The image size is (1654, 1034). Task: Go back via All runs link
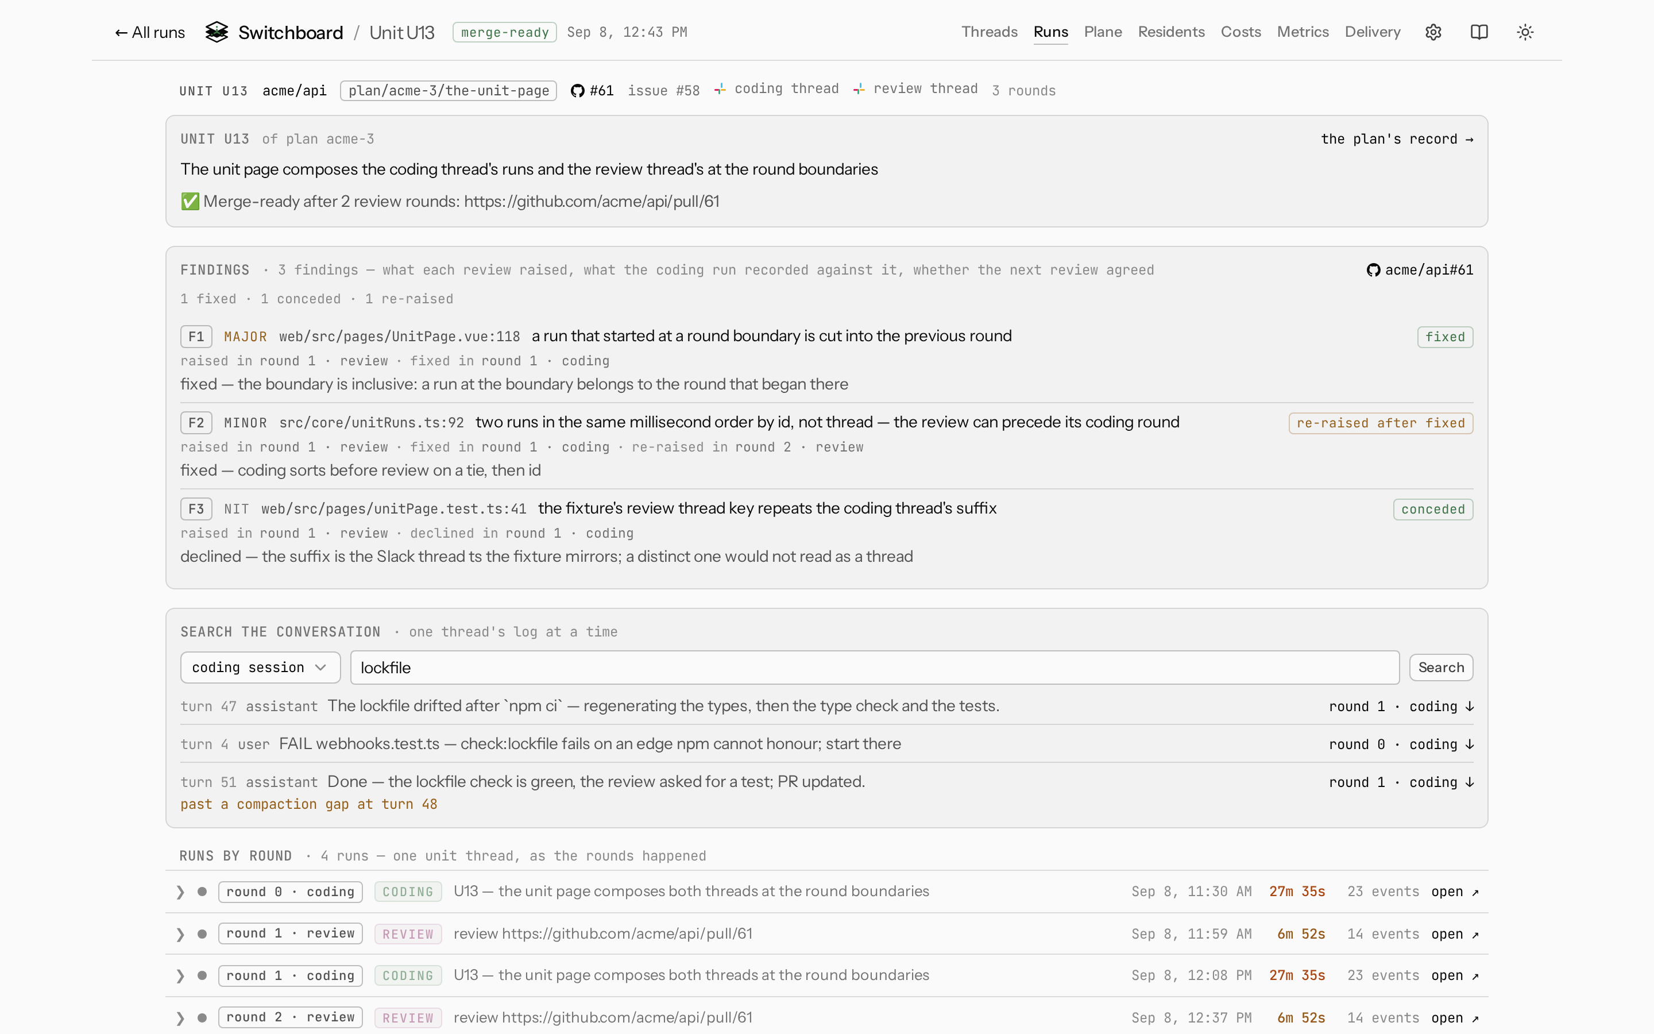(150, 32)
